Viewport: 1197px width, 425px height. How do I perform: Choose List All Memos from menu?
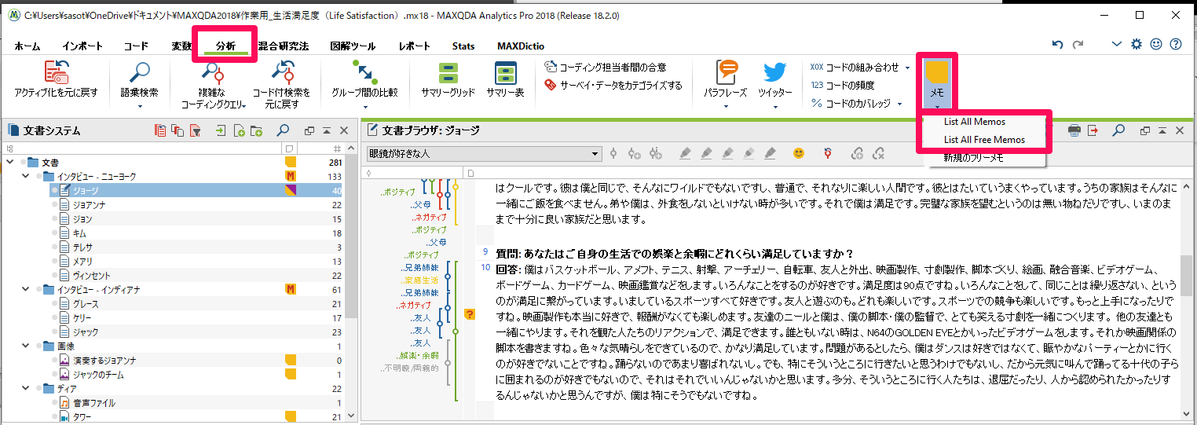coord(974,122)
